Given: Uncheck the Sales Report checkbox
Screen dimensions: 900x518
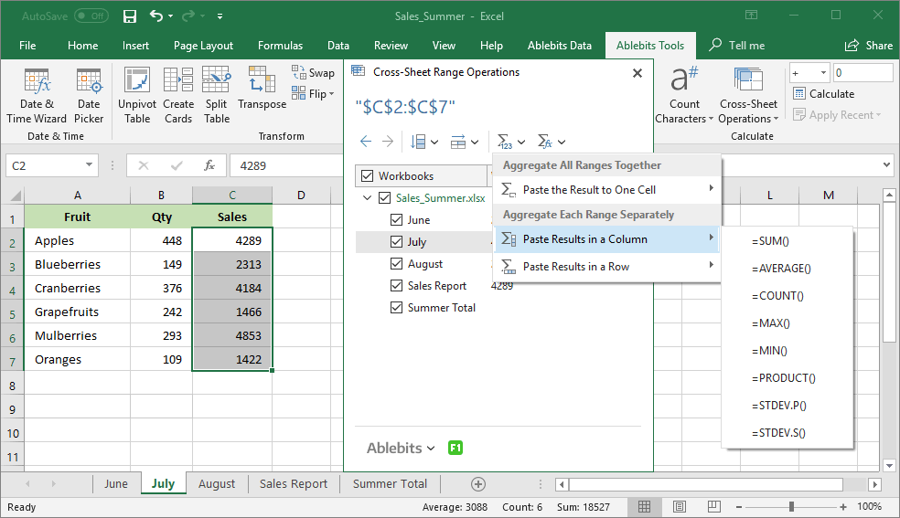Looking at the screenshot, I should pos(396,285).
